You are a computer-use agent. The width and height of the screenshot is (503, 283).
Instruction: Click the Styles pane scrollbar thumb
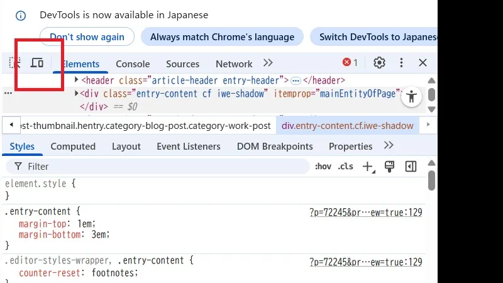coord(431,180)
